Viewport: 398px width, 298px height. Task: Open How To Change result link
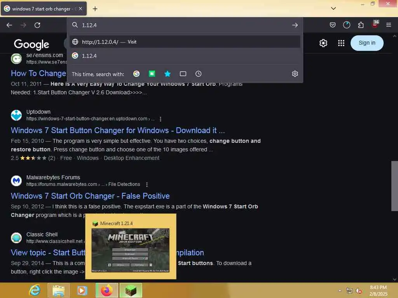point(38,73)
